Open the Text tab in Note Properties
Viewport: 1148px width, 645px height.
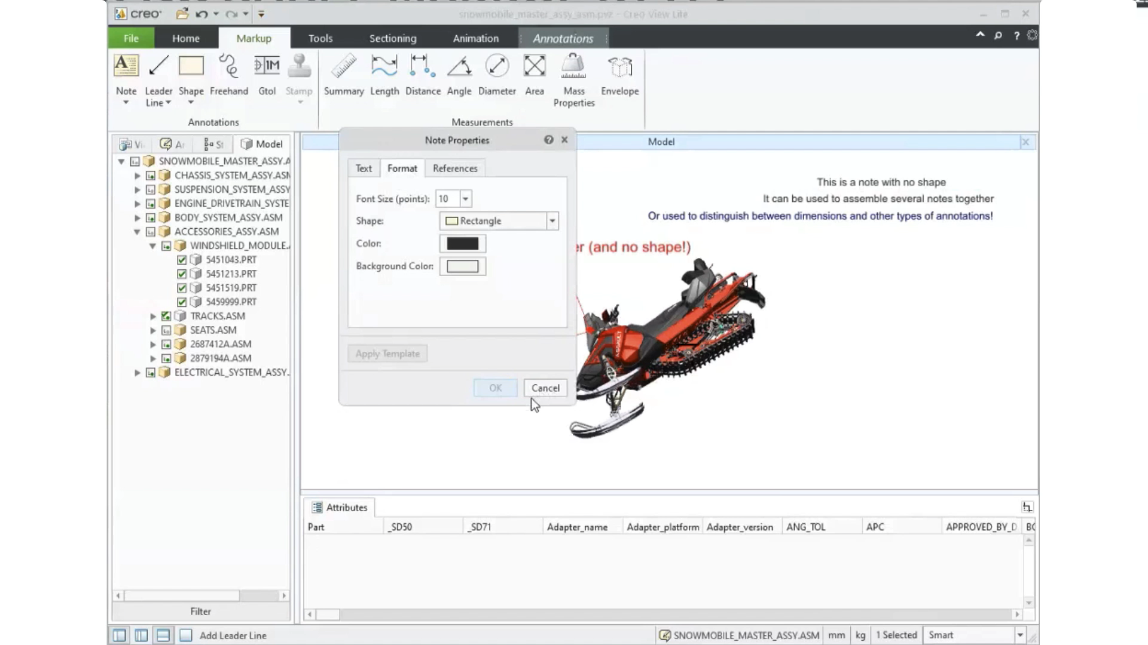pos(364,168)
